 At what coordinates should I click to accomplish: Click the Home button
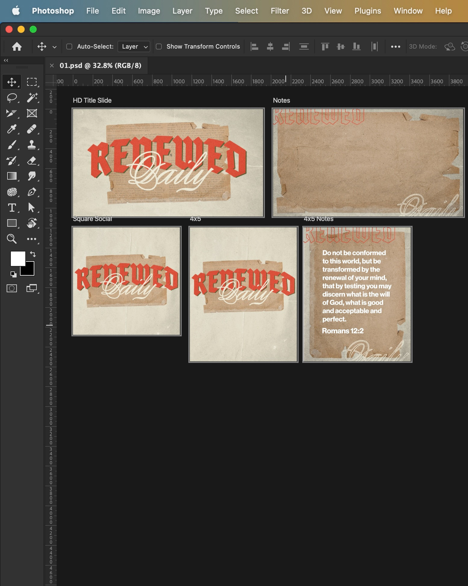tap(17, 46)
